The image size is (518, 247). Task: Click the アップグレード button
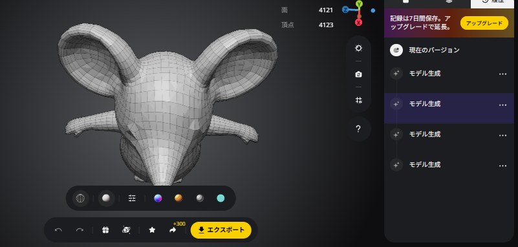pyautogui.click(x=484, y=23)
